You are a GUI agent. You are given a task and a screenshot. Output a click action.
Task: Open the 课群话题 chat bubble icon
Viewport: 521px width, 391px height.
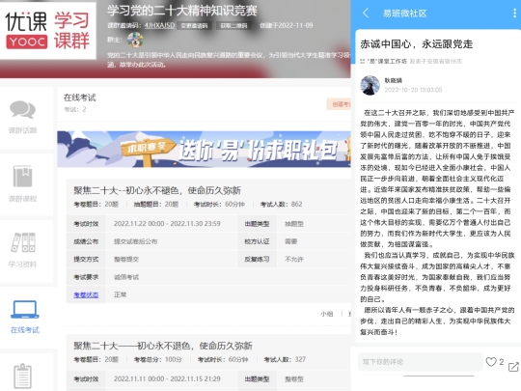pyautogui.click(x=22, y=109)
